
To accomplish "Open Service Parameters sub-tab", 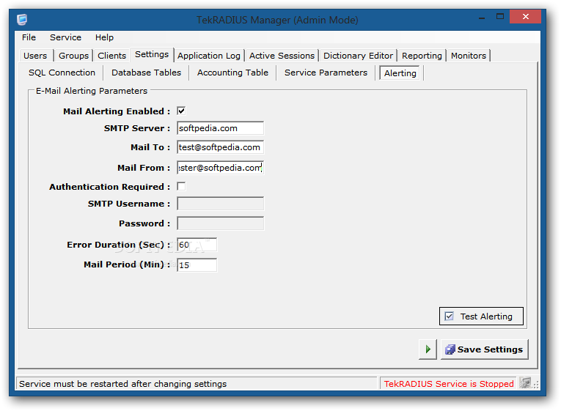I will (326, 73).
